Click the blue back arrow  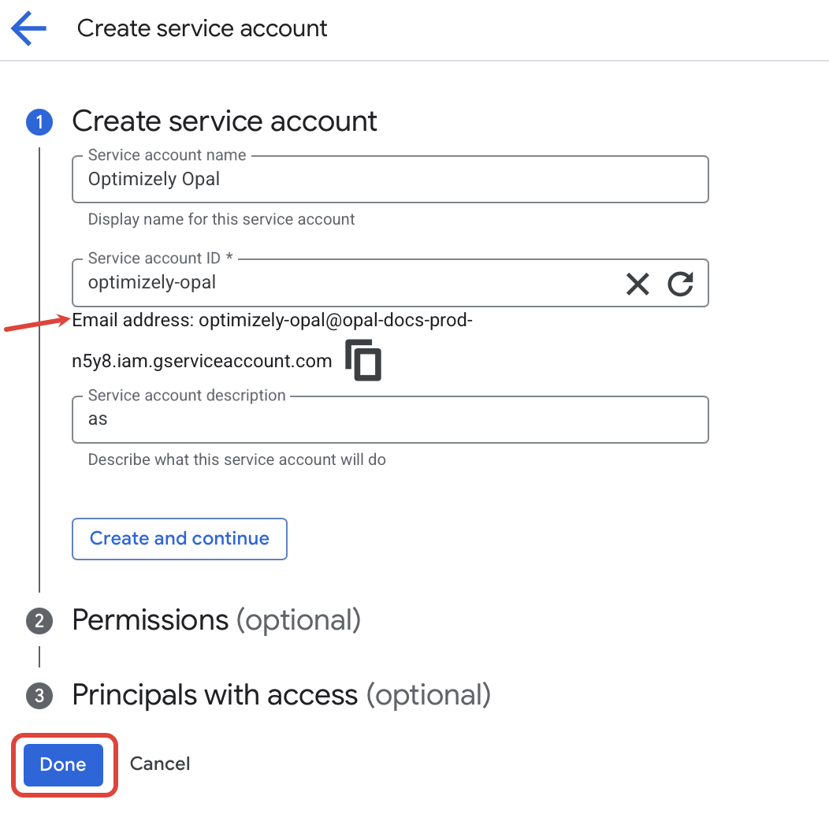click(28, 28)
